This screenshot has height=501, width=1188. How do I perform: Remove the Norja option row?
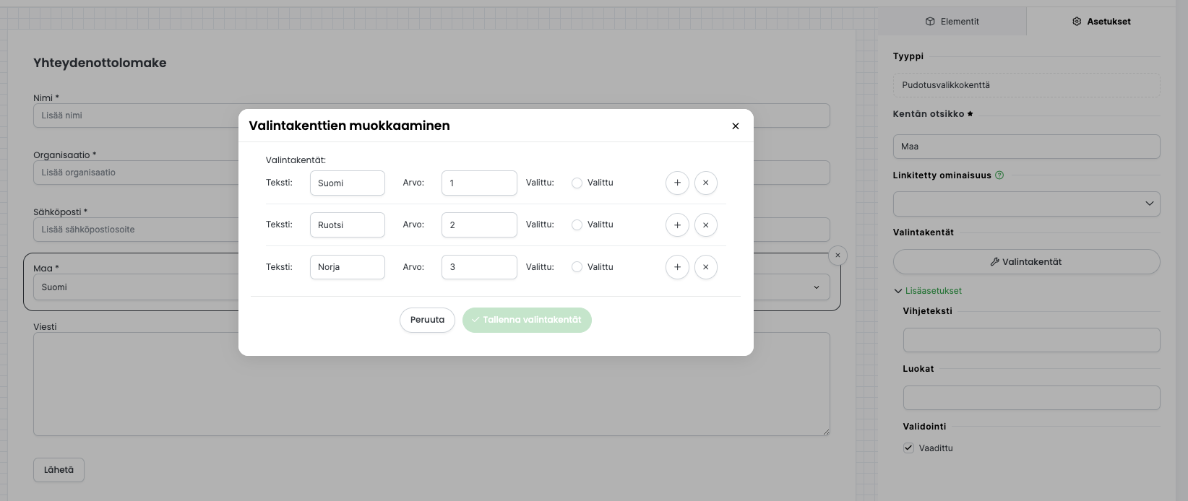[706, 267]
